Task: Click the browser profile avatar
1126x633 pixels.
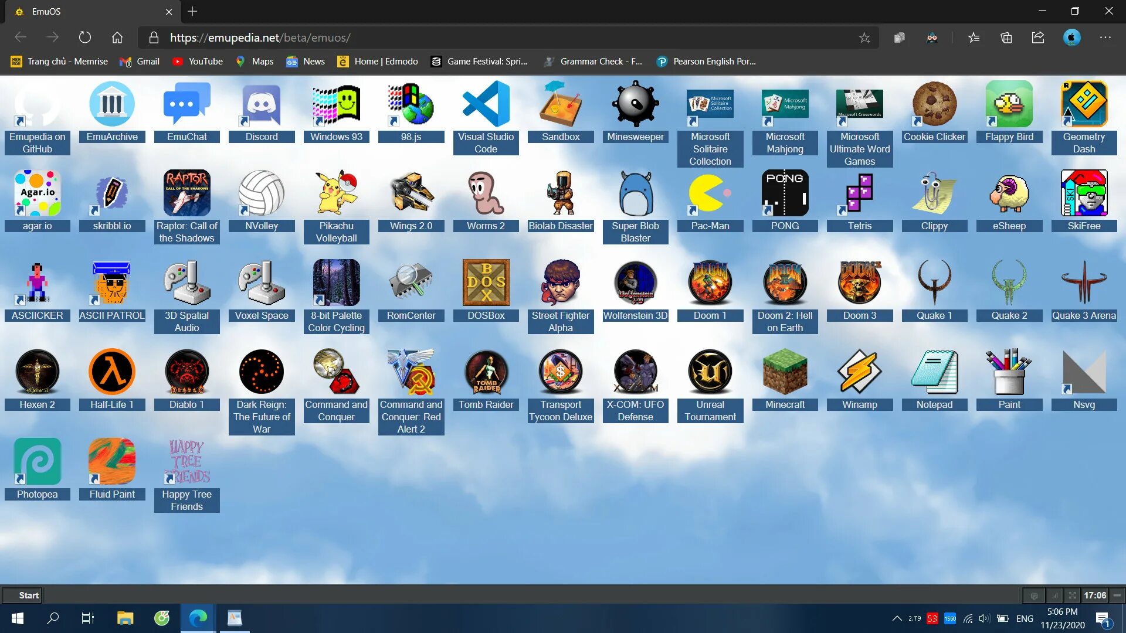Action: click(1072, 38)
